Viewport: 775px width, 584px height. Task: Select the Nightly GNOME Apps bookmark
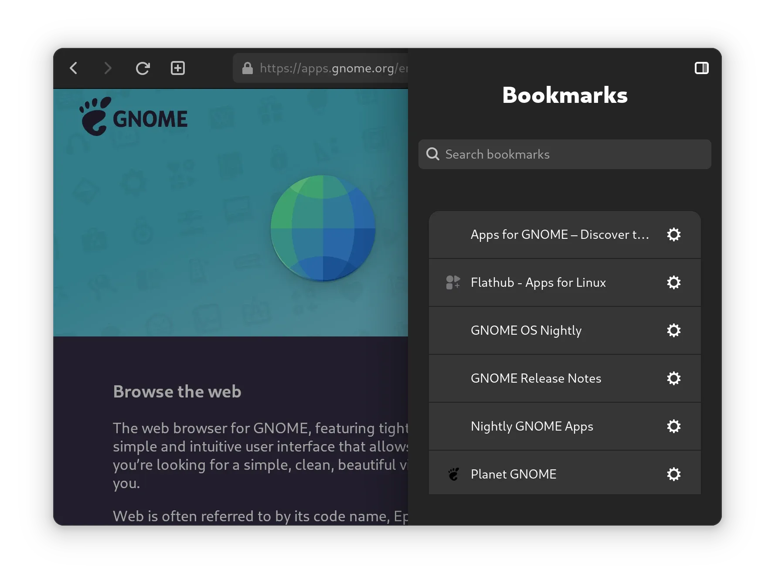pyautogui.click(x=532, y=426)
